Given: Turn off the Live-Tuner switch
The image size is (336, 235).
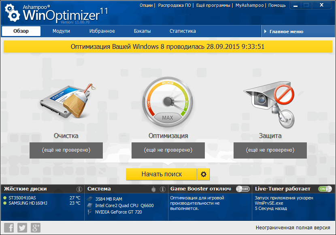Looking at the screenshot, I should 325,189.
